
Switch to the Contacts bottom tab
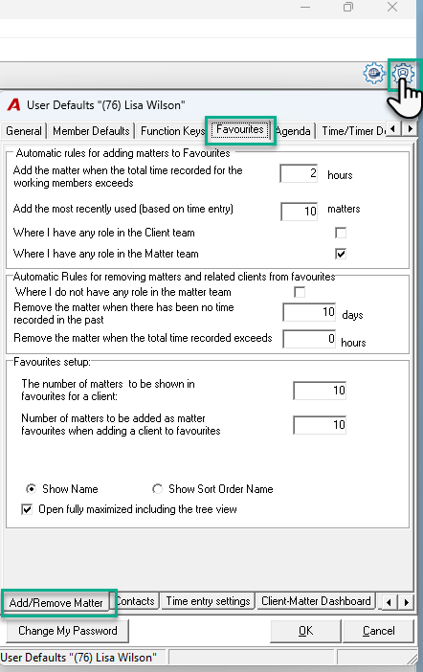click(135, 601)
